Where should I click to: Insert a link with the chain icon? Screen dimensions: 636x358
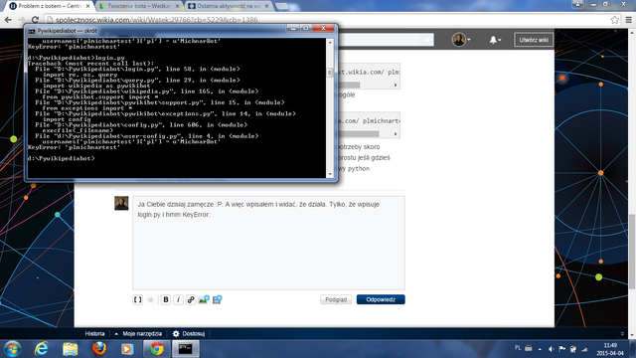[191, 299]
